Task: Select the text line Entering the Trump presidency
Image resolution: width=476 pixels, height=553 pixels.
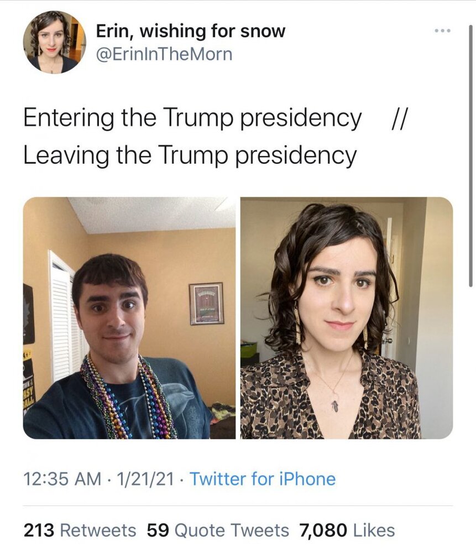Action: [x=192, y=118]
